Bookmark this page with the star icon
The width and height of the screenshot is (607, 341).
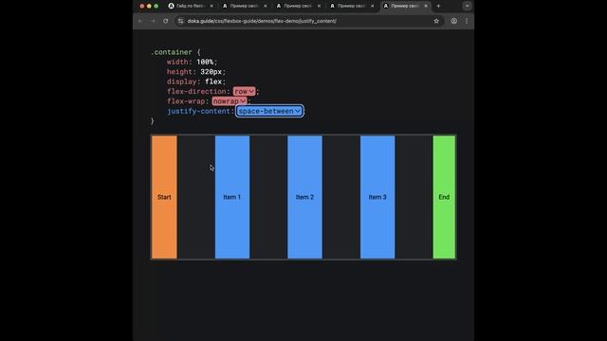tap(436, 21)
